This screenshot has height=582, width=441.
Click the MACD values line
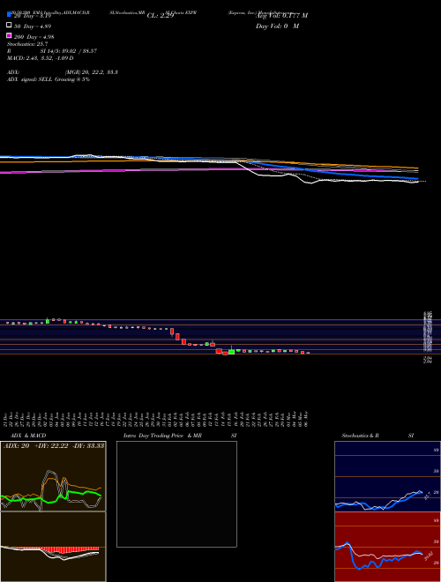coord(40,58)
